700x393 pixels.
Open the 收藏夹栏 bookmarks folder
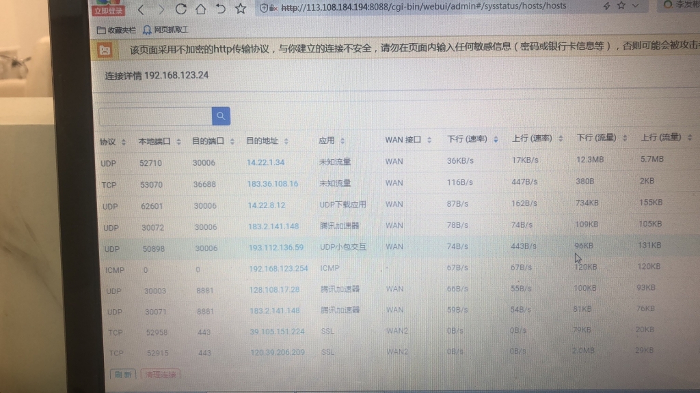click(x=116, y=30)
